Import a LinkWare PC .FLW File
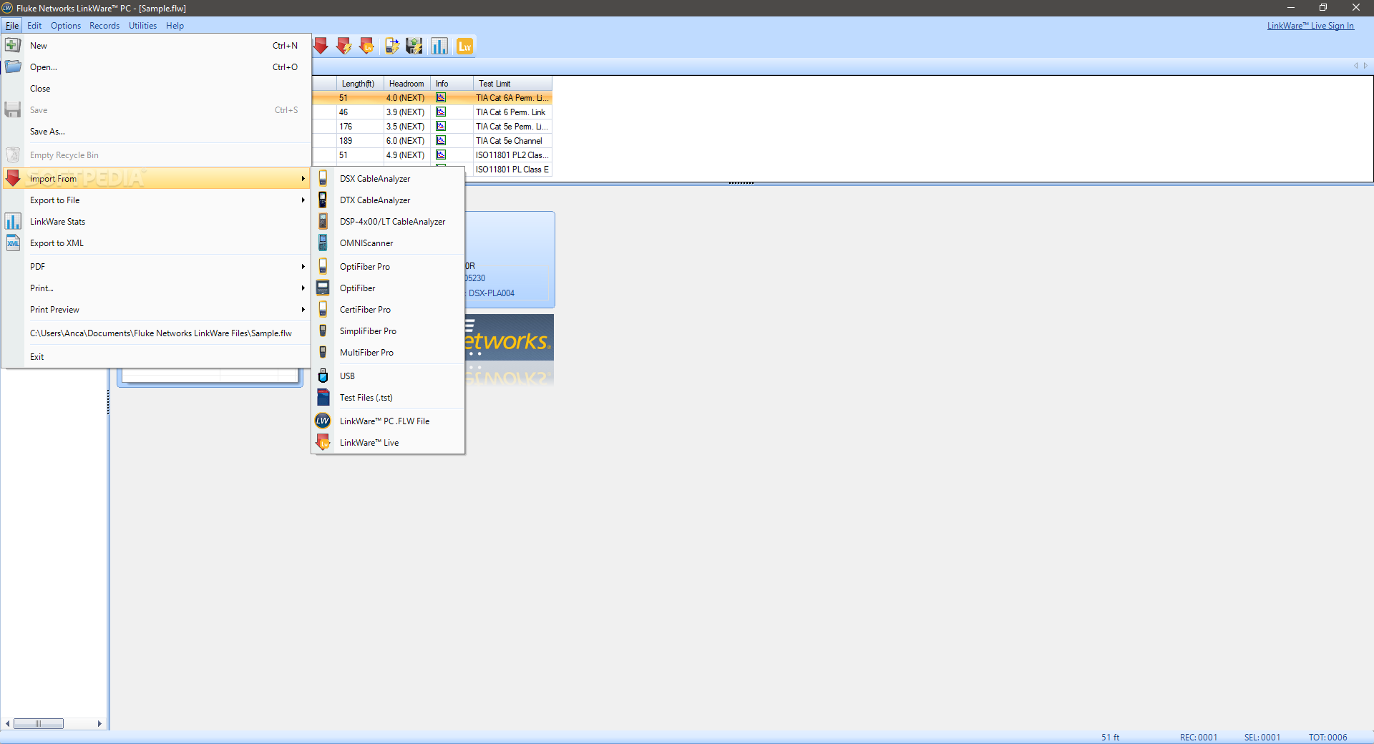1374x744 pixels. pyautogui.click(x=389, y=421)
